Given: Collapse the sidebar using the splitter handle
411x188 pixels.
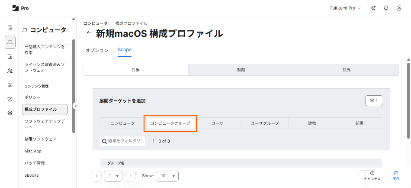Looking at the screenshot, I should 76,106.
